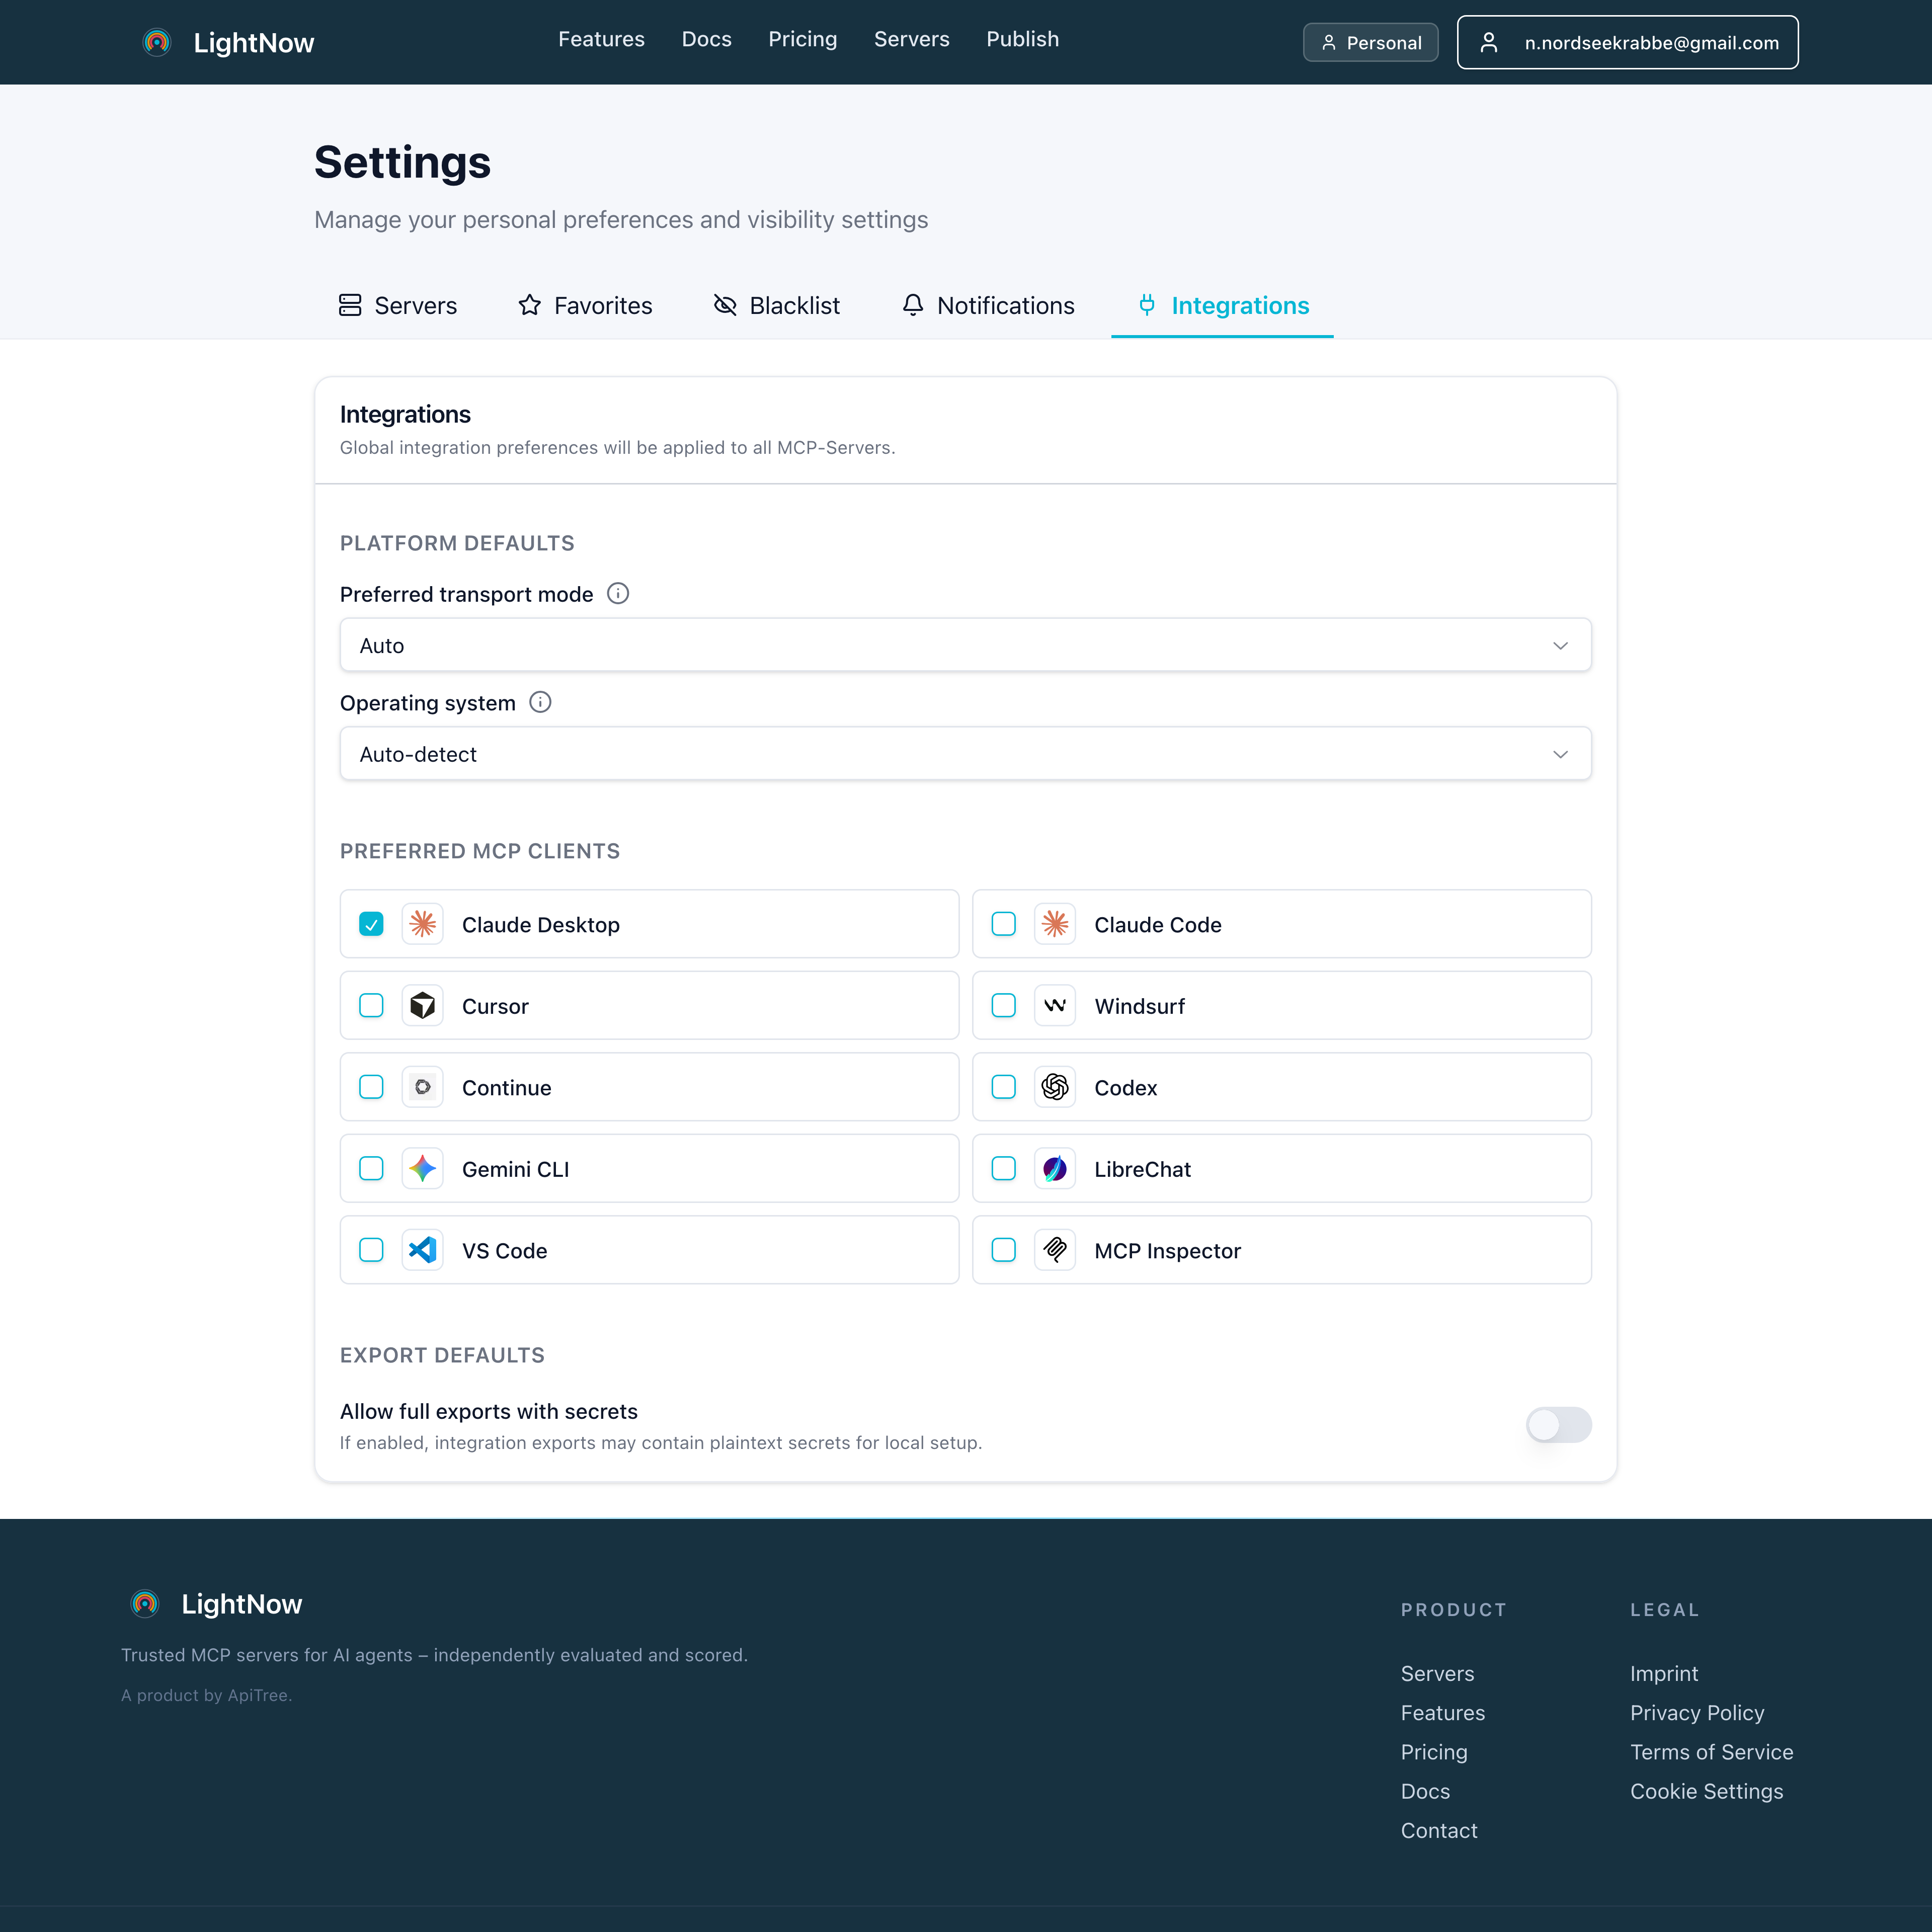Open the Operating system Auto-detect dropdown

pyautogui.click(x=966, y=754)
